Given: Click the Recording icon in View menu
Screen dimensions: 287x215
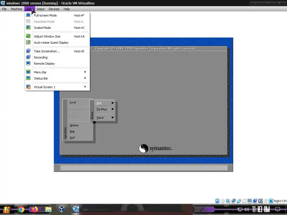Looking at the screenshot, I should coord(28,57).
